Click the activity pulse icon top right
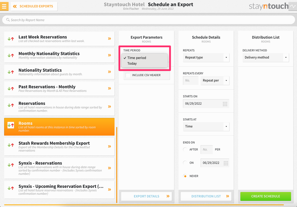Screen dimensions: 297x207 click(x=293, y=6)
